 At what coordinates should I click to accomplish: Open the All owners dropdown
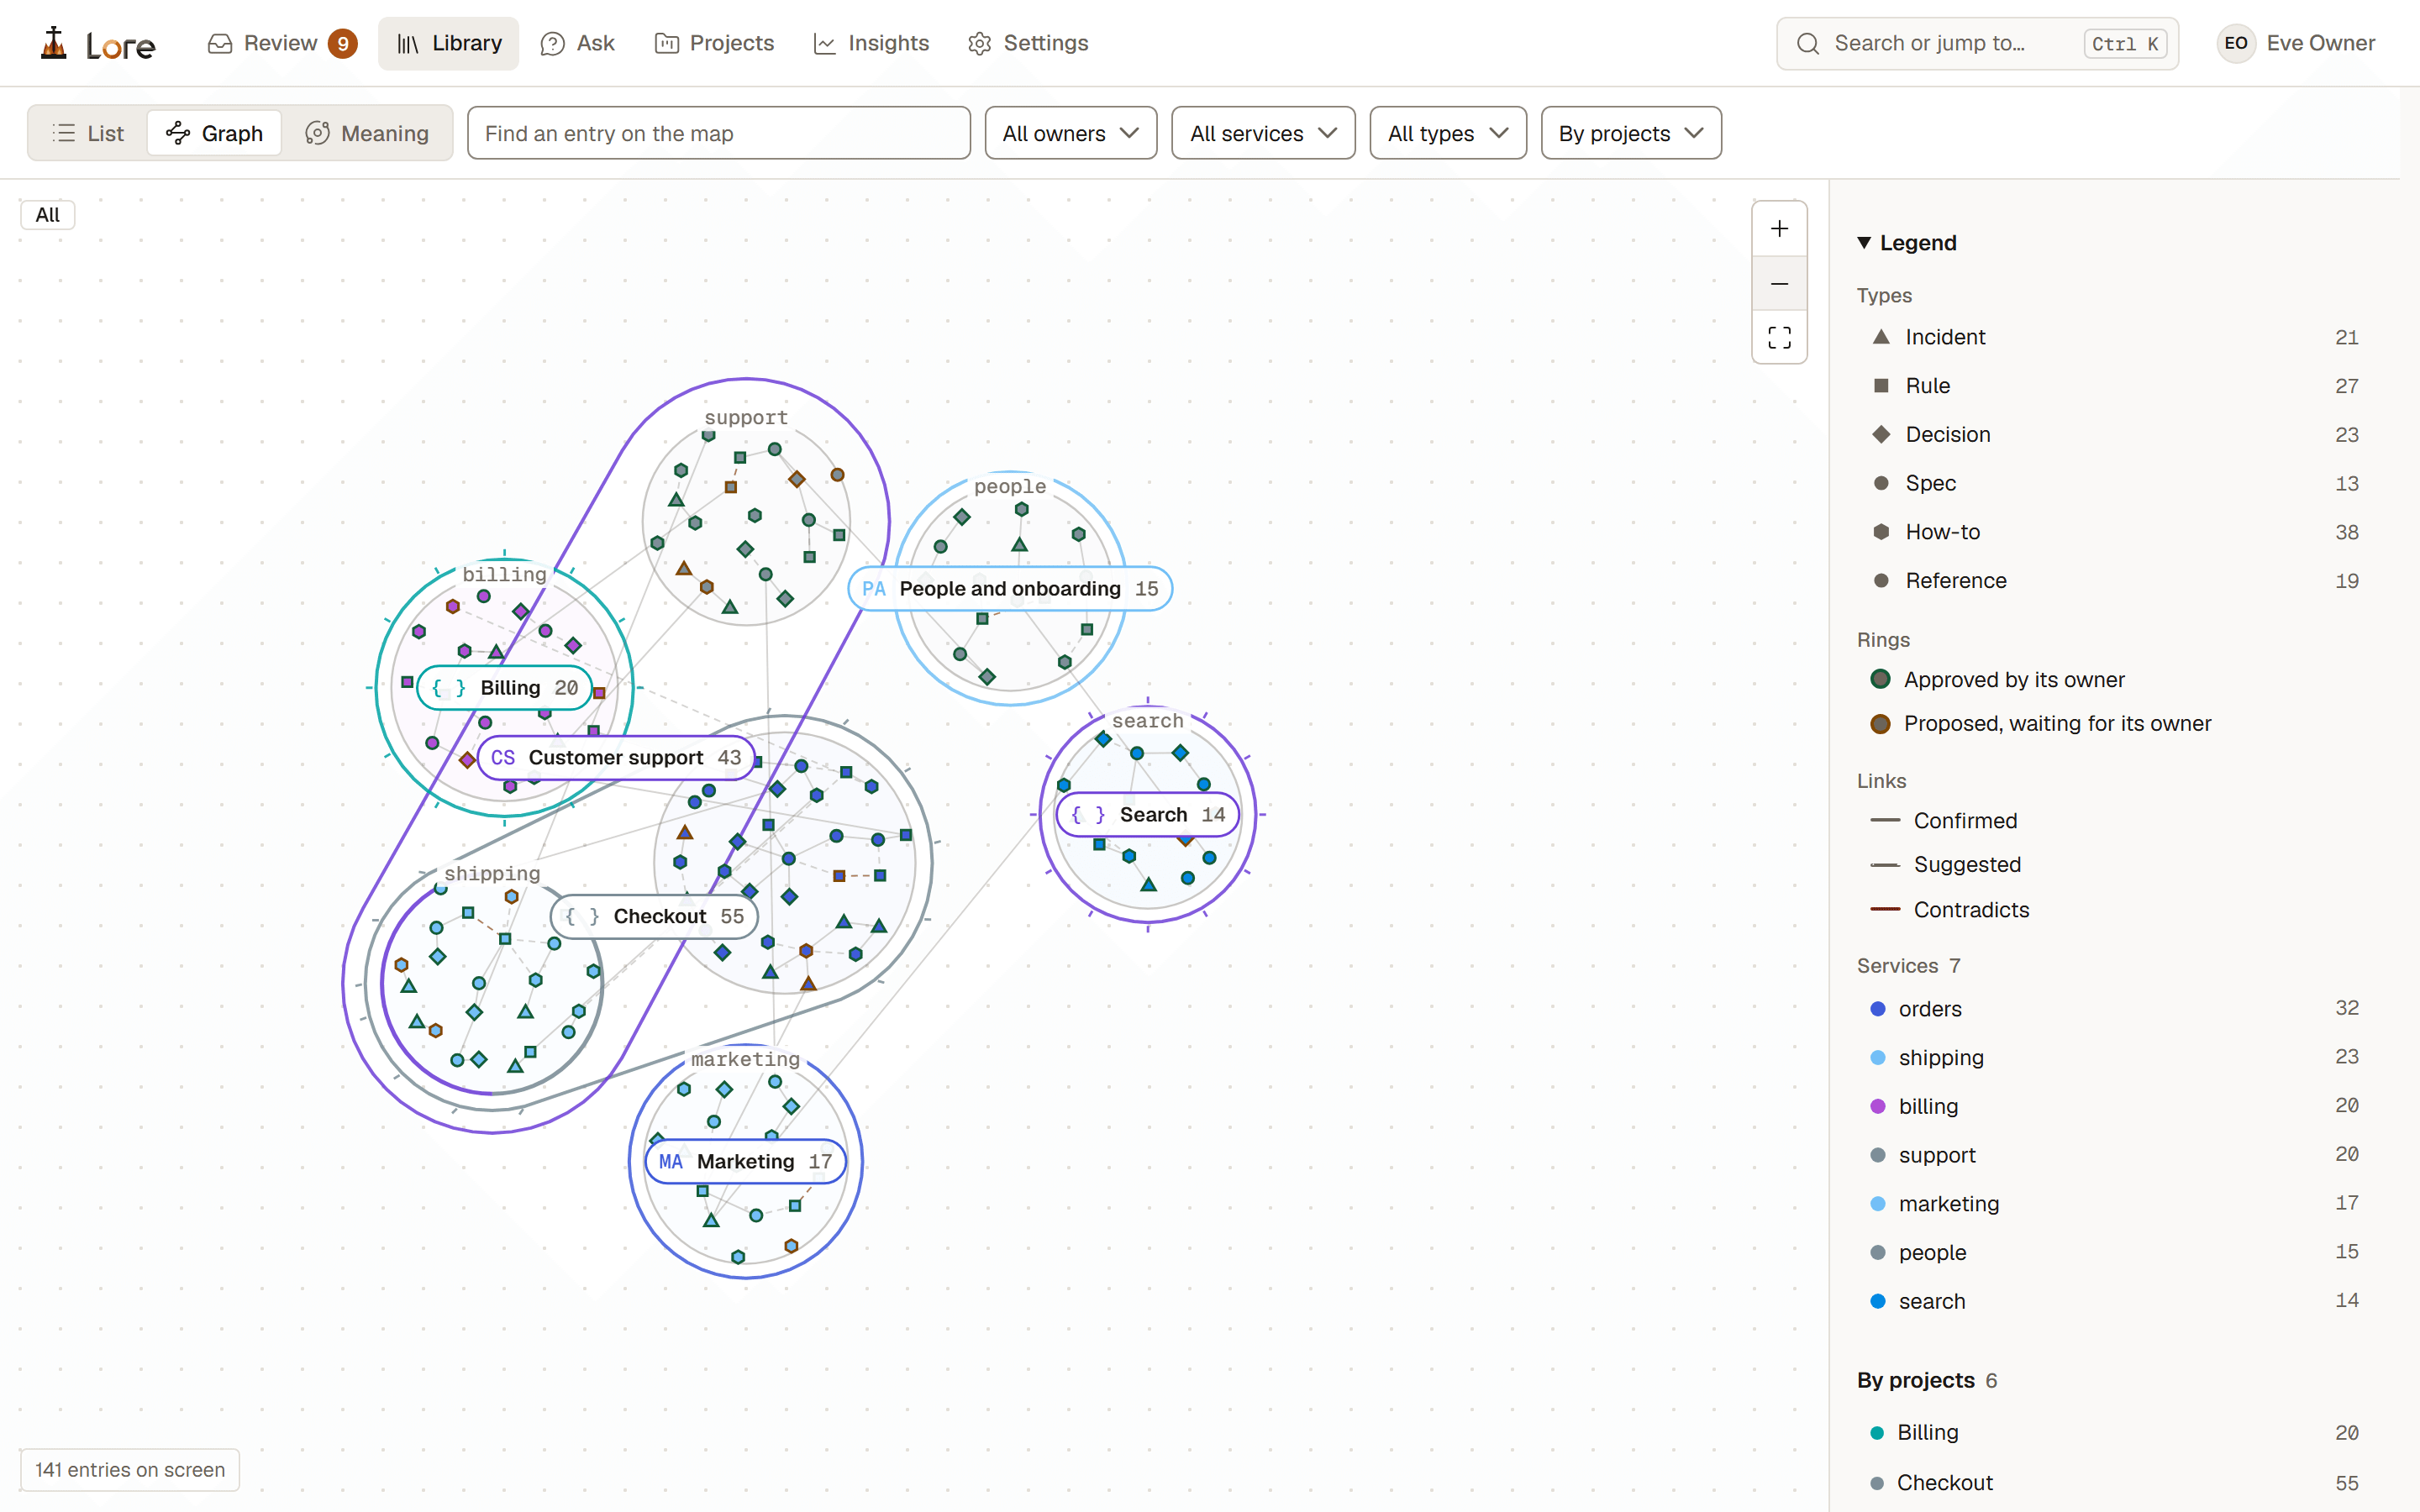(1071, 133)
